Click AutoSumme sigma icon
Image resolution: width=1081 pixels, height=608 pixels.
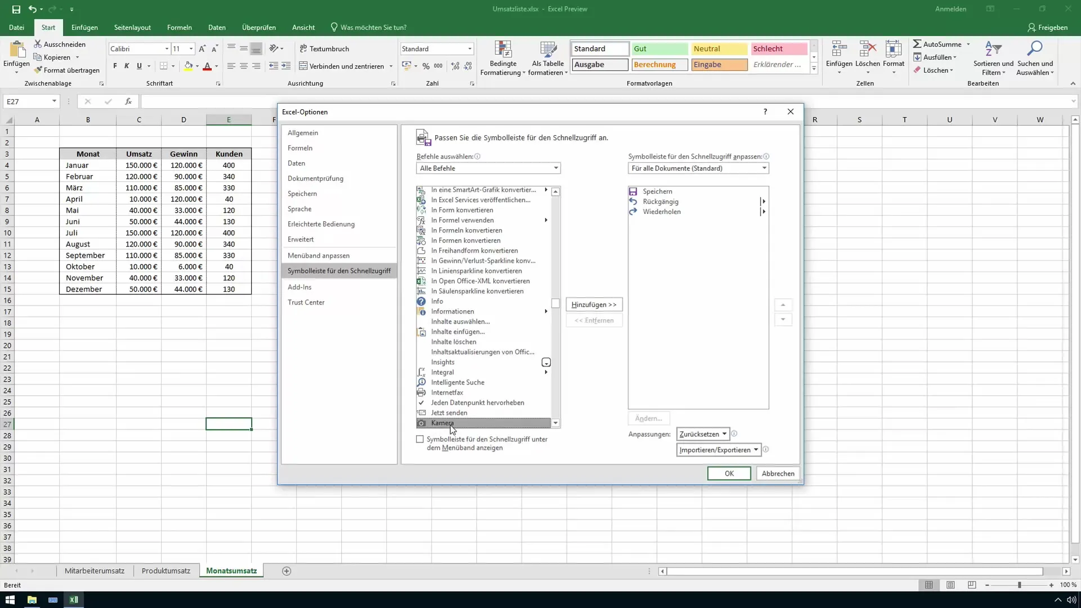(917, 44)
